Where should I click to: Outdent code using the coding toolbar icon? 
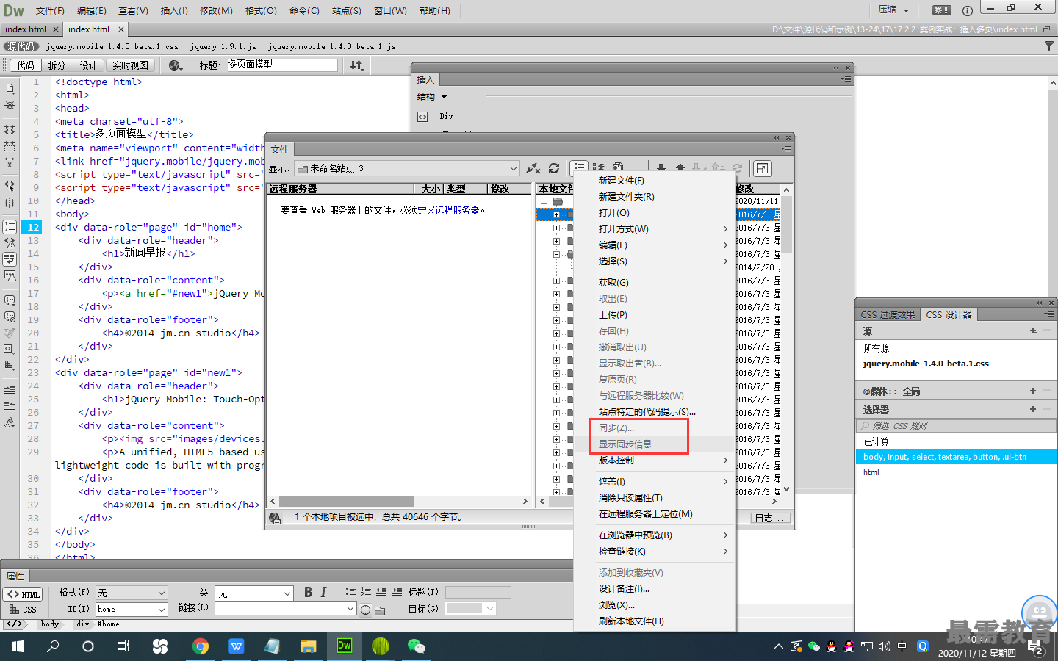pyautogui.click(x=10, y=405)
